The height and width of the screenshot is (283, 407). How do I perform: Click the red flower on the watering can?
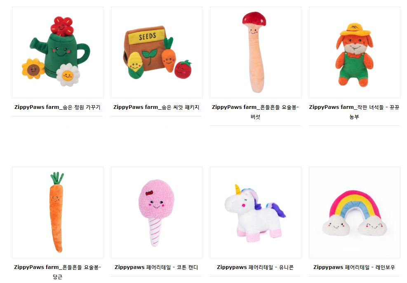pyautogui.click(x=62, y=26)
